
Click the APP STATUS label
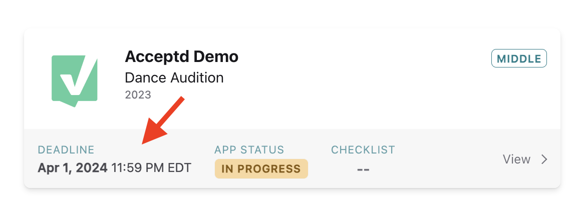pos(249,149)
